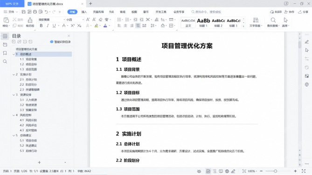Viewport: 312px width, 175px height.
Task: Switch to page view mode
Action: click(208, 171)
